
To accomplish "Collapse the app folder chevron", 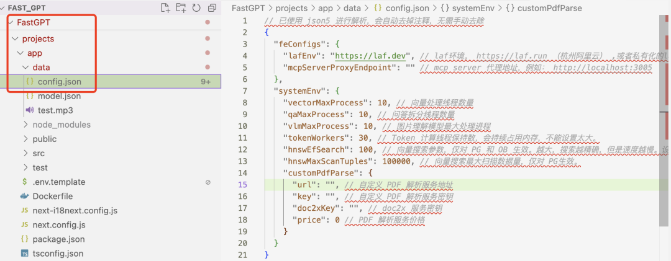I will (x=21, y=53).
